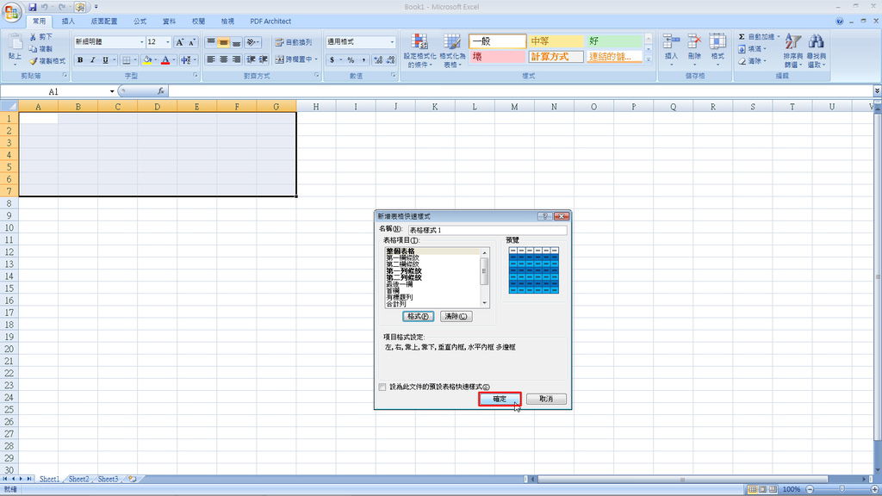This screenshot has height=496, width=882.
Task: Switch to the 資料 ribbon tab
Action: [170, 22]
